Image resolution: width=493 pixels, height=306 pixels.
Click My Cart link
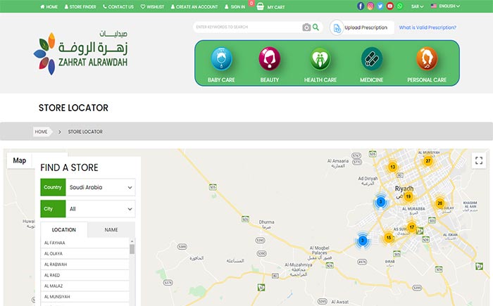pyautogui.click(x=276, y=7)
